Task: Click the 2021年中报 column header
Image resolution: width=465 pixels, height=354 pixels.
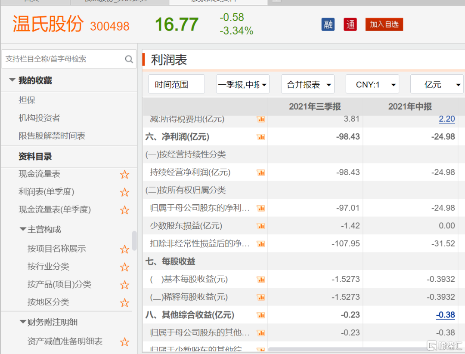Action: (x=410, y=106)
